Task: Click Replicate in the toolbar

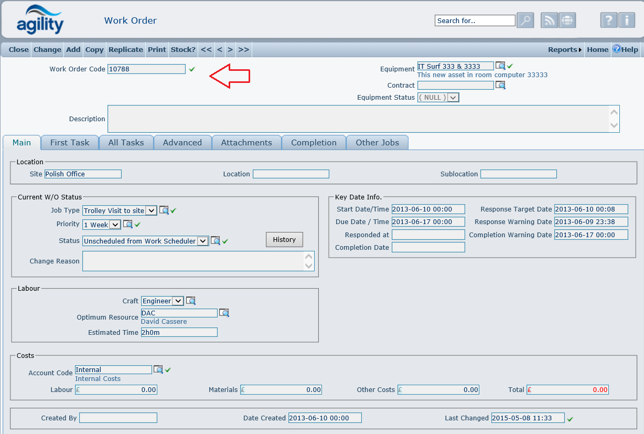Action: click(125, 50)
